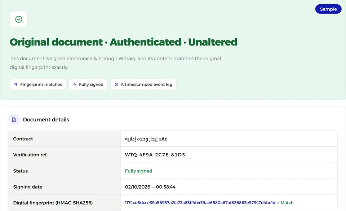Click the Verification ref. label
The image size is (346, 211).
click(30, 155)
